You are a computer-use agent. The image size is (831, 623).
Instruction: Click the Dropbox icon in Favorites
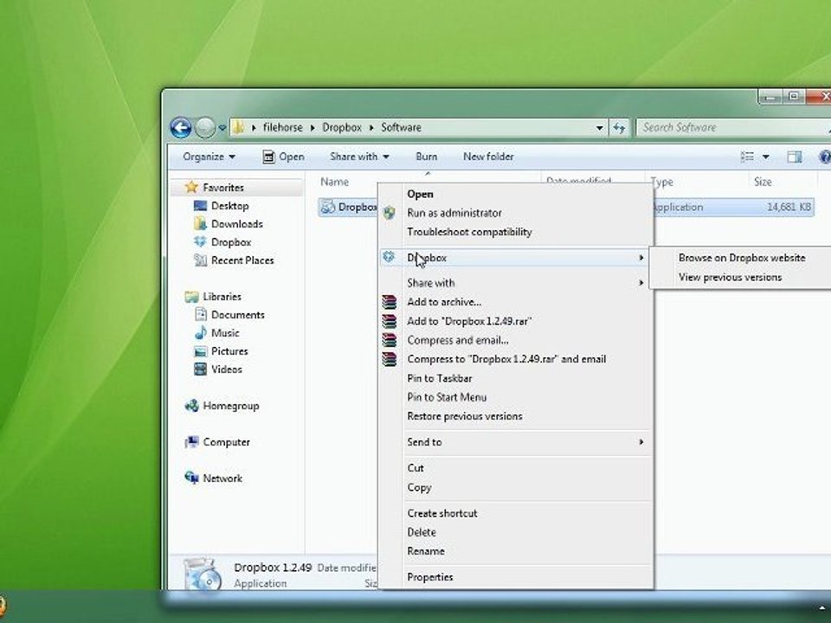tap(200, 241)
